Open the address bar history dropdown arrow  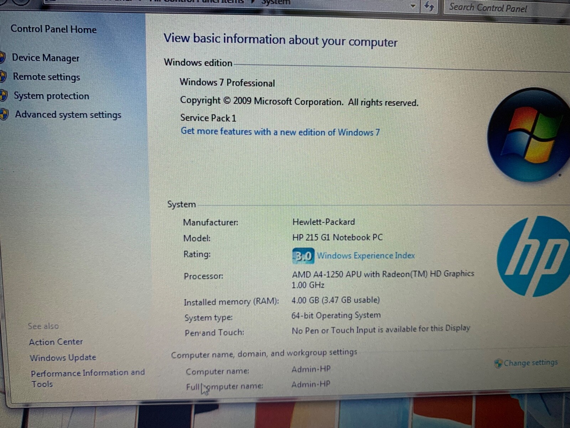(413, 6)
